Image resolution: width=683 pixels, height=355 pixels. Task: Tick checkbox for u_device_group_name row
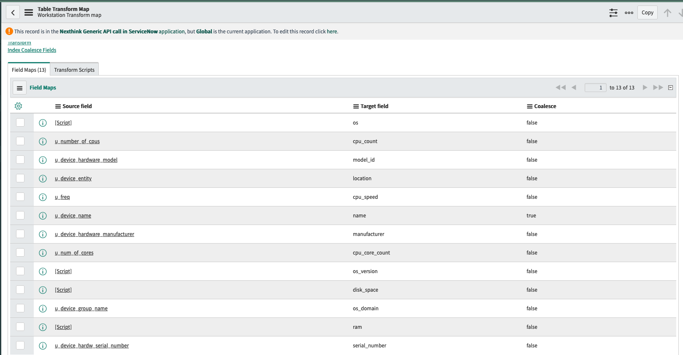pos(20,308)
